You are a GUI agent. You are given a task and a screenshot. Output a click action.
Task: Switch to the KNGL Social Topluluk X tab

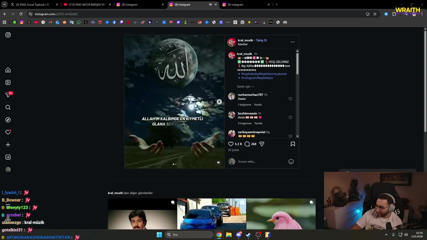pos(32,5)
